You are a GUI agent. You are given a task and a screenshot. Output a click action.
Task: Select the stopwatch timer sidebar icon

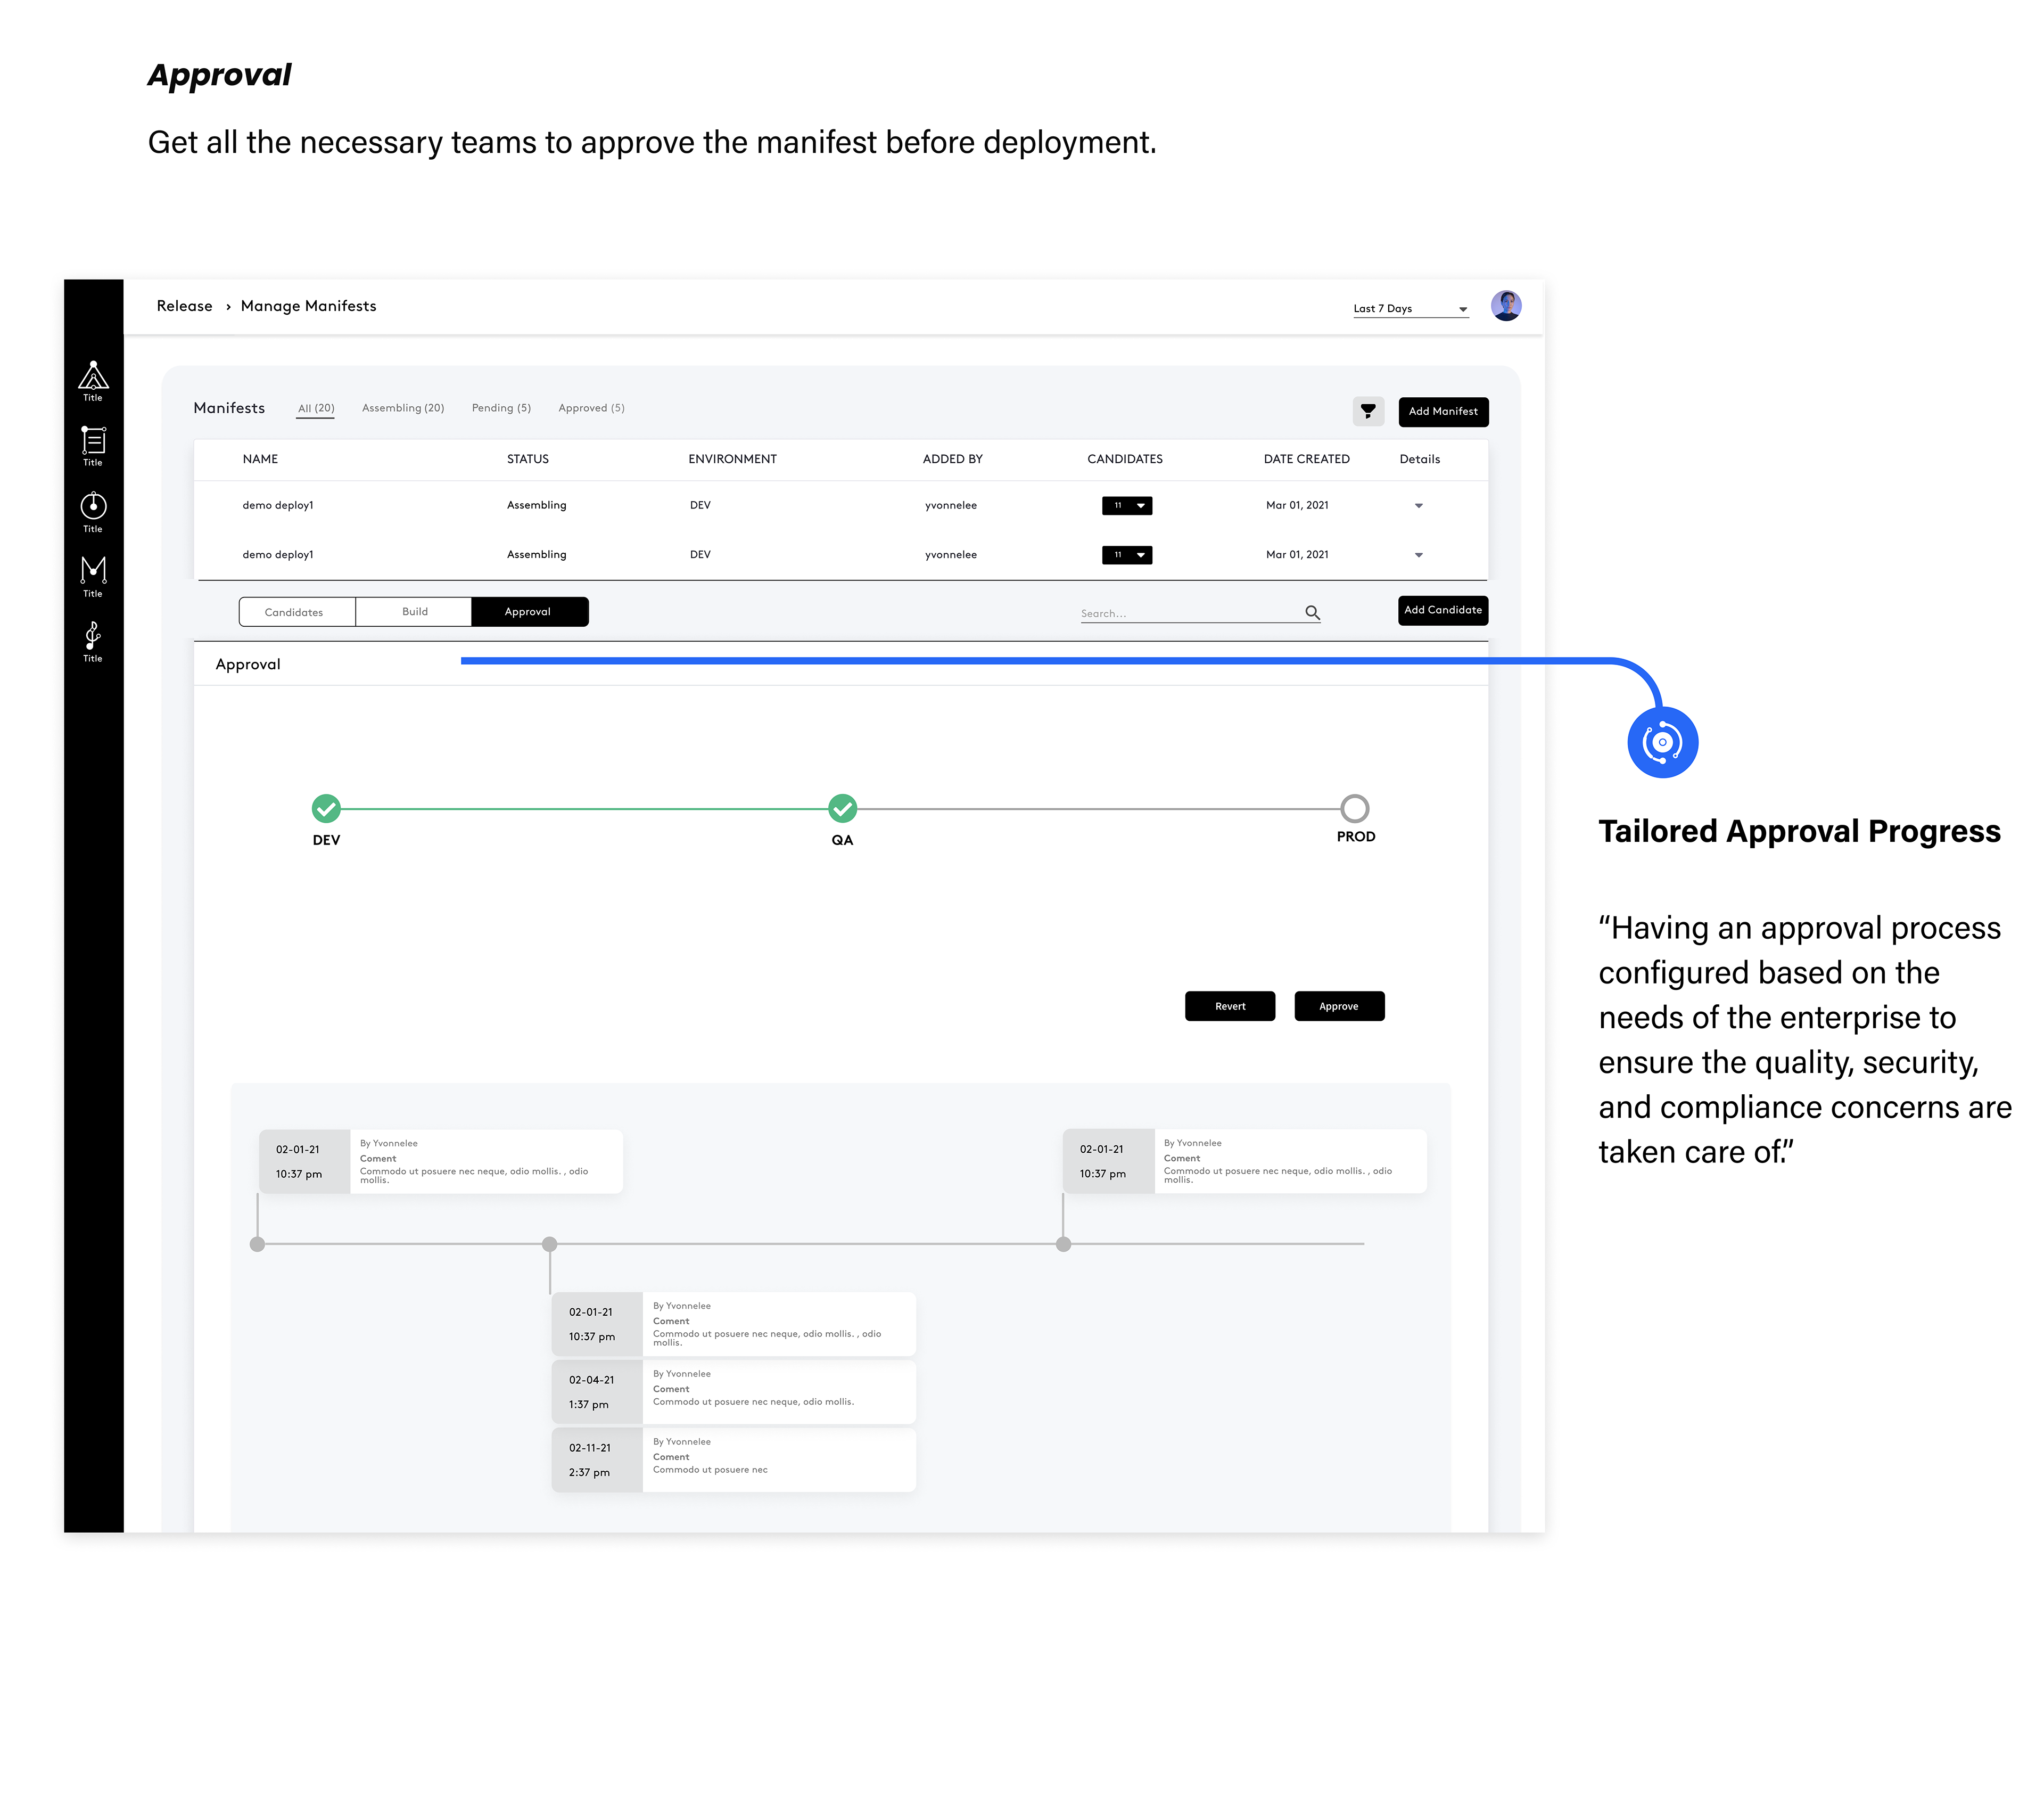(x=93, y=505)
